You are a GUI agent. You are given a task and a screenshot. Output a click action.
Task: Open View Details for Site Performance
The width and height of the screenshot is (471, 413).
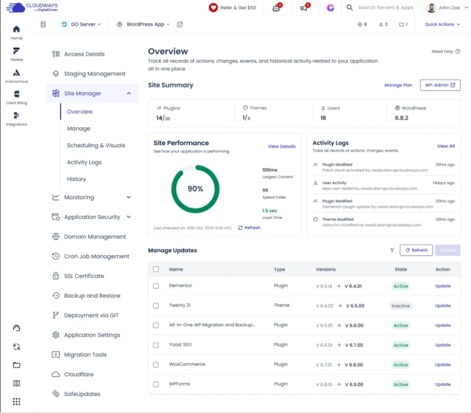[x=281, y=146]
